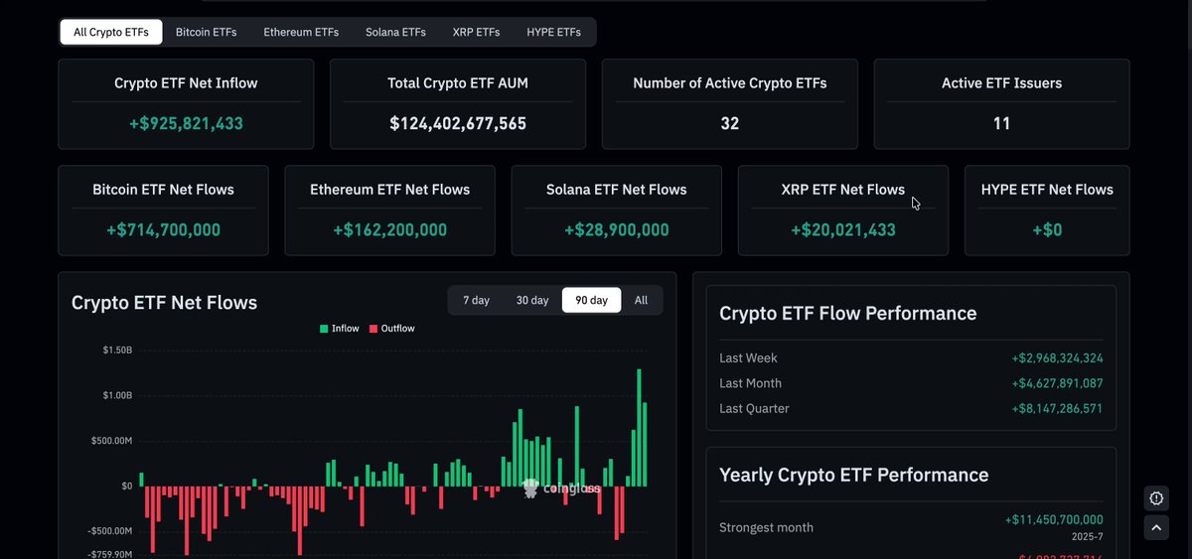Click the round settings icon at right edge
This screenshot has height=559, width=1192.
1156,498
